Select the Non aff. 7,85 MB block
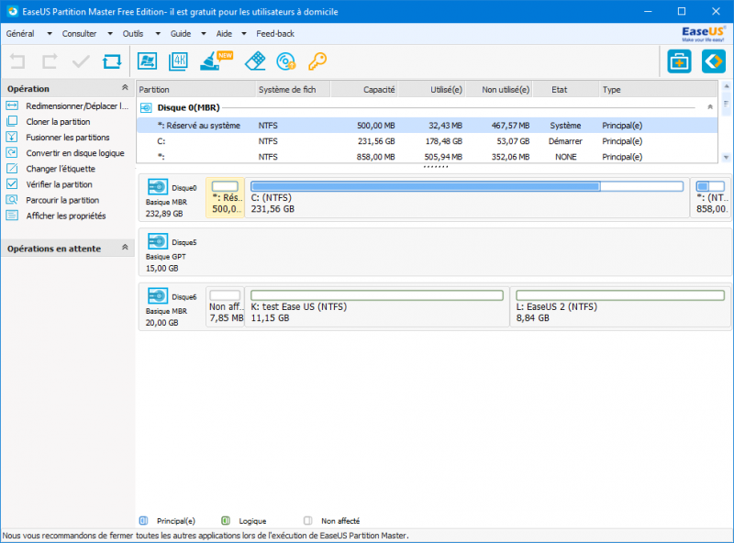The height and width of the screenshot is (543, 734). (x=226, y=306)
